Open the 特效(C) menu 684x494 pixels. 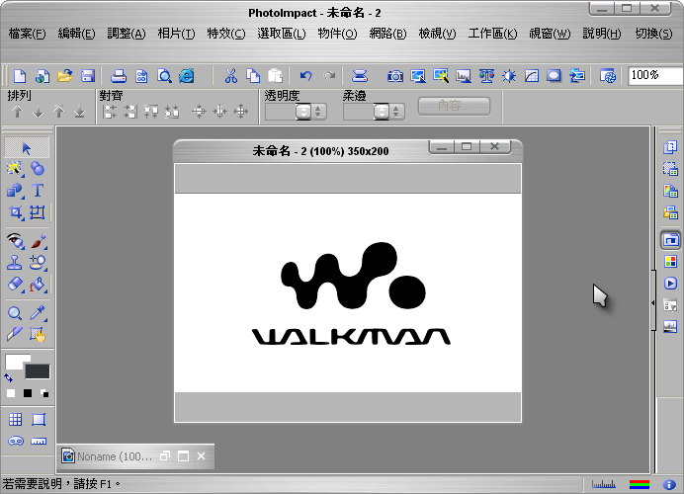point(226,34)
